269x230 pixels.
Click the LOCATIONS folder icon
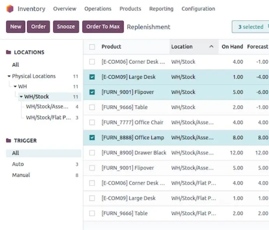click(9, 52)
